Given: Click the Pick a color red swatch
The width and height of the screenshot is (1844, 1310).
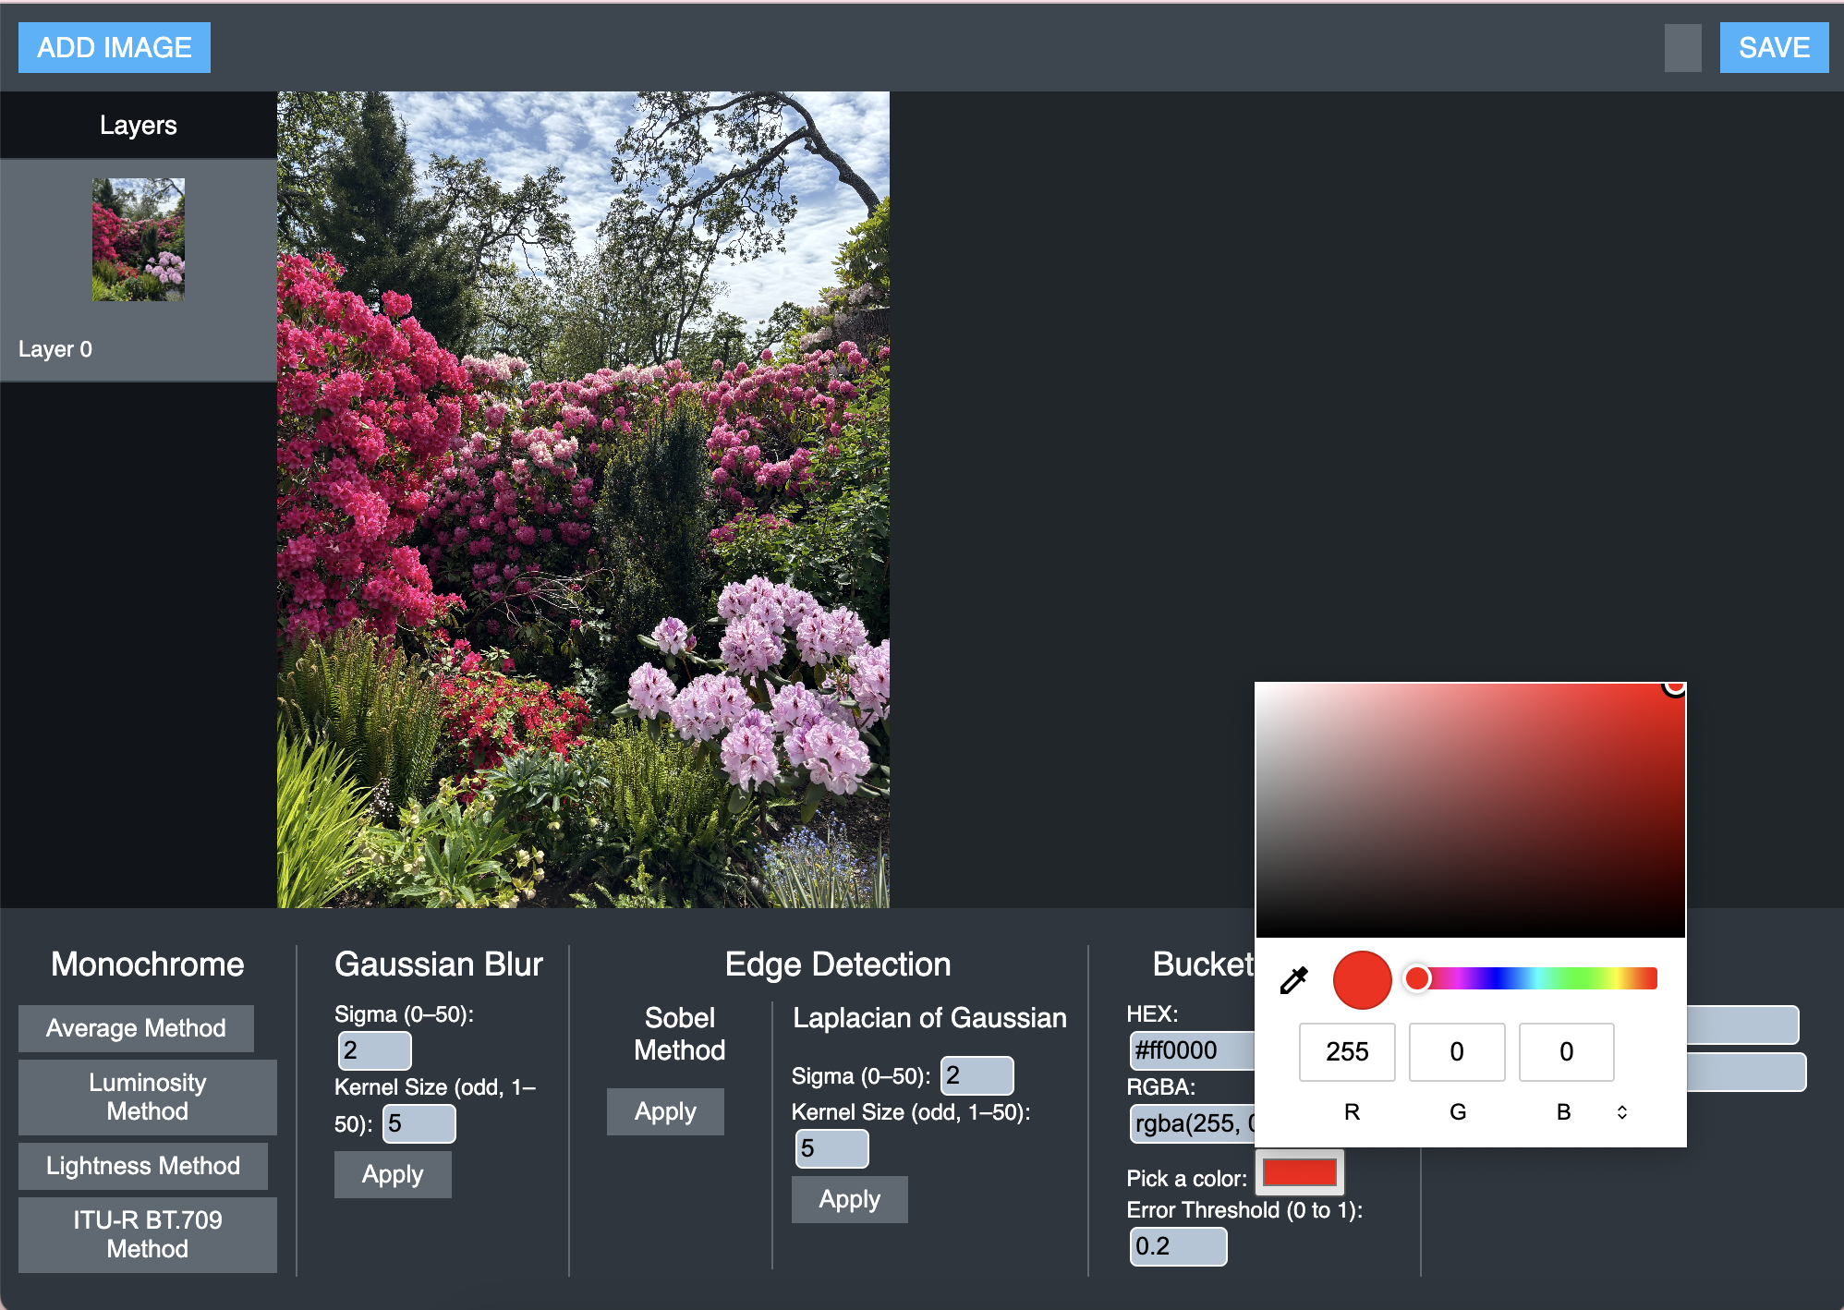Looking at the screenshot, I should coord(1299,1172).
